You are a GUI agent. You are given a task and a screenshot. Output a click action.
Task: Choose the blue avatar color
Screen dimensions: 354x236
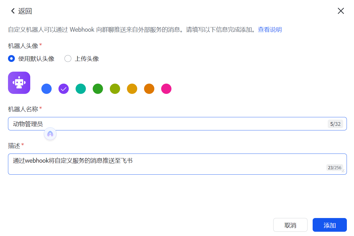click(x=46, y=89)
